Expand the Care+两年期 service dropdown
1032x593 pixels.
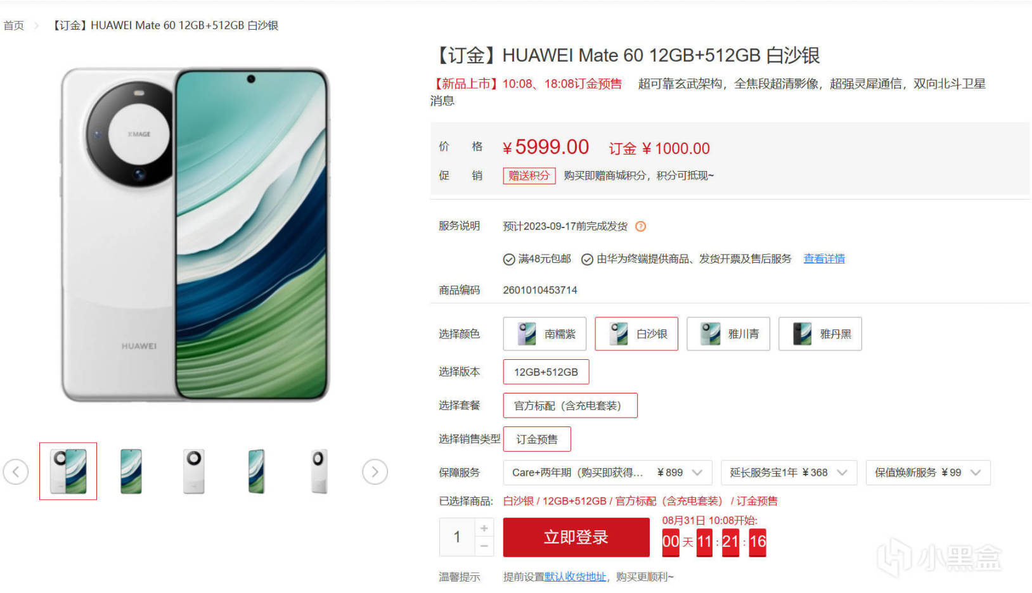click(x=608, y=473)
